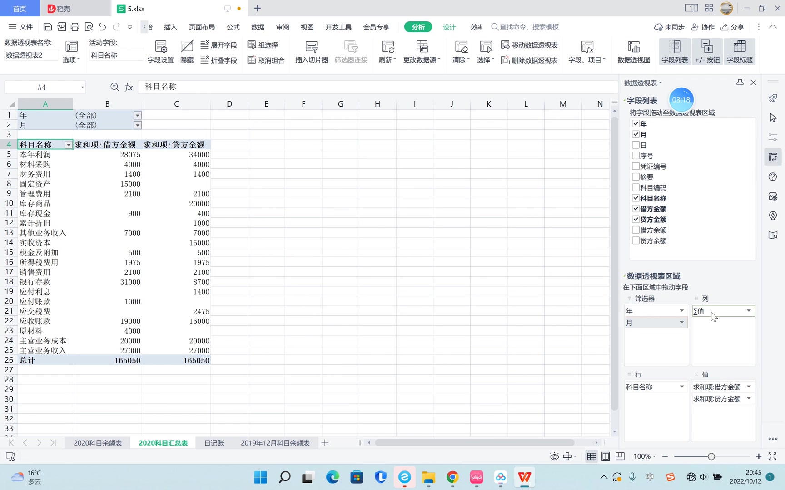Click 插入切片器 insert slicer
This screenshot has width=785, height=490.
(x=312, y=52)
